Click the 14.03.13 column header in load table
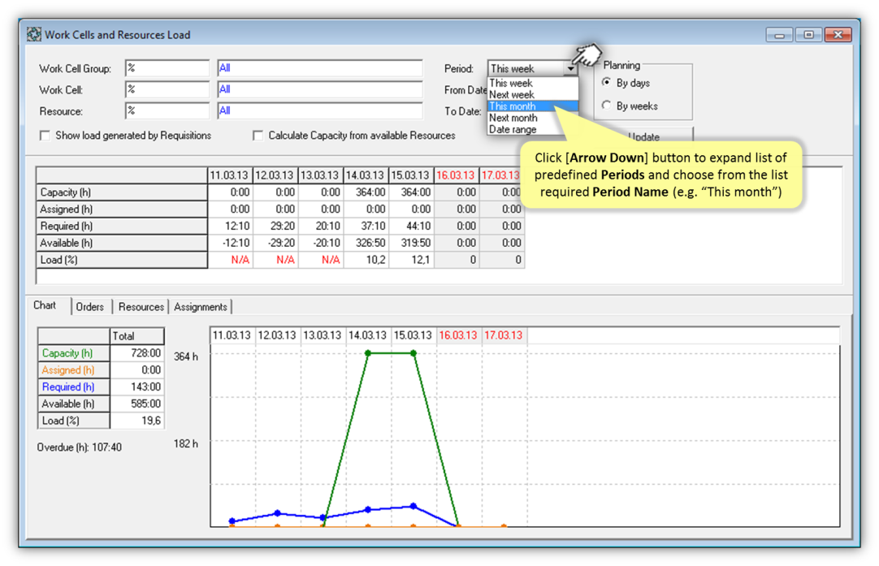This screenshot has height=566, width=879. 366,175
